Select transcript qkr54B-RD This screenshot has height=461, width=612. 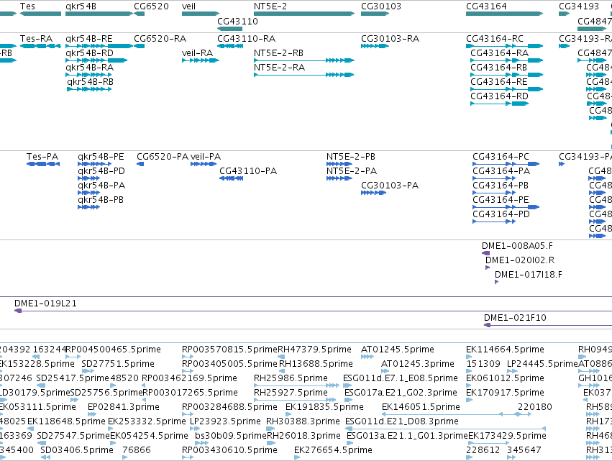click(96, 60)
